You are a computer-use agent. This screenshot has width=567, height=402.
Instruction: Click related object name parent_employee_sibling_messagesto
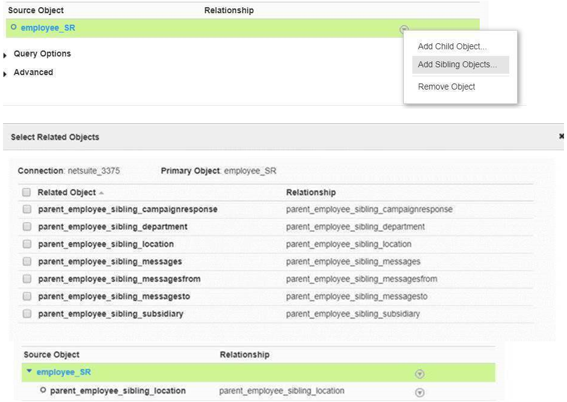point(114,296)
